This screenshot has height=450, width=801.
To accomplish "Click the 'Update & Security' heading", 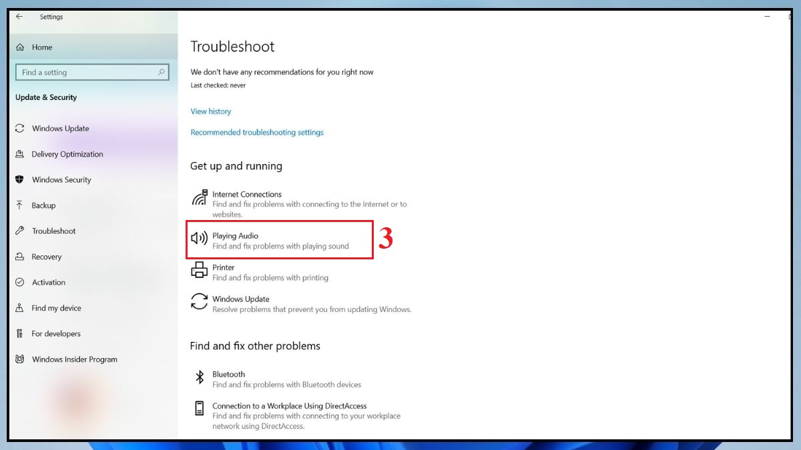I will point(46,97).
